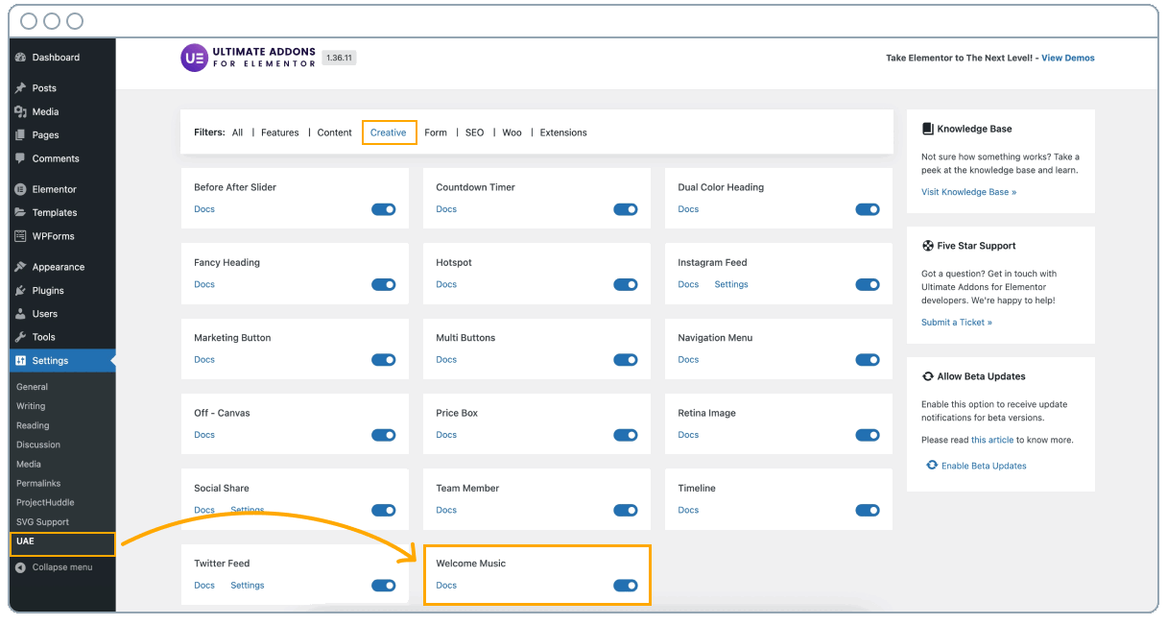Click the Collapse menu arrow icon
This screenshot has height=625, width=1167.
point(21,567)
